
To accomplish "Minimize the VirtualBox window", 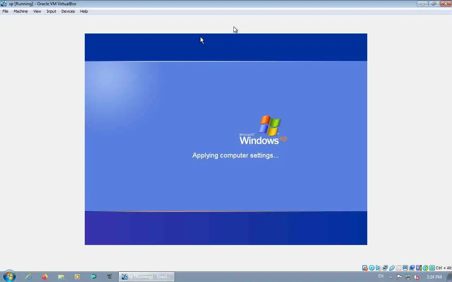I will click(422, 4).
